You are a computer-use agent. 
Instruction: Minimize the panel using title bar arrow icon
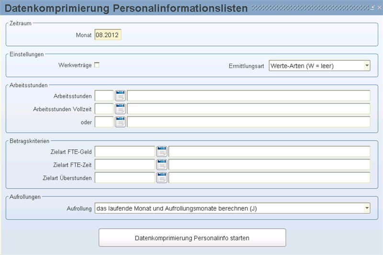point(372,8)
